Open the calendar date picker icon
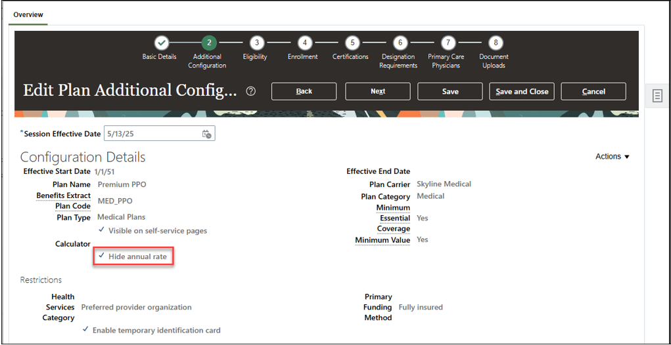The height and width of the screenshot is (345, 671). click(x=207, y=134)
